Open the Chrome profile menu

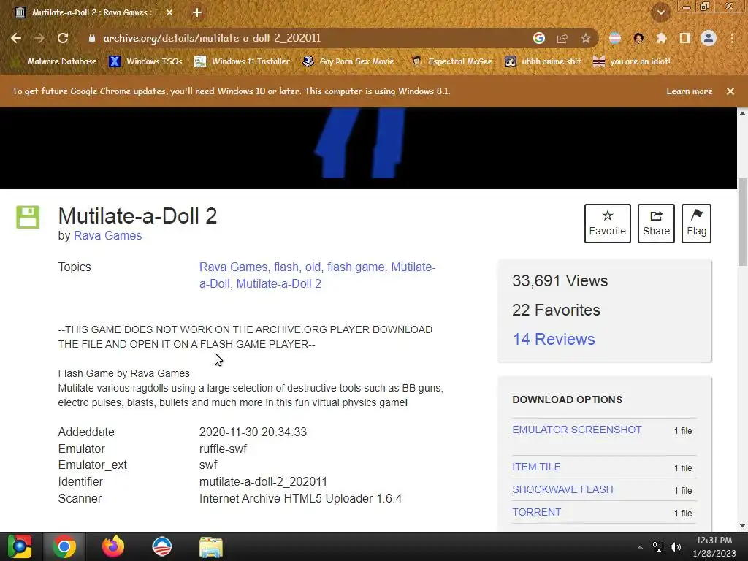[x=709, y=38]
